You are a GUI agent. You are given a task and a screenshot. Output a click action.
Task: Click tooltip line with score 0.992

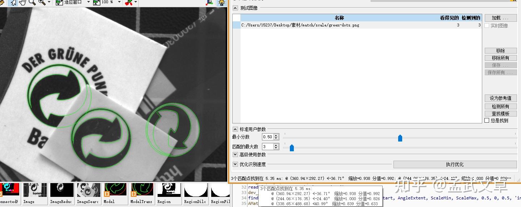[x=325, y=194]
